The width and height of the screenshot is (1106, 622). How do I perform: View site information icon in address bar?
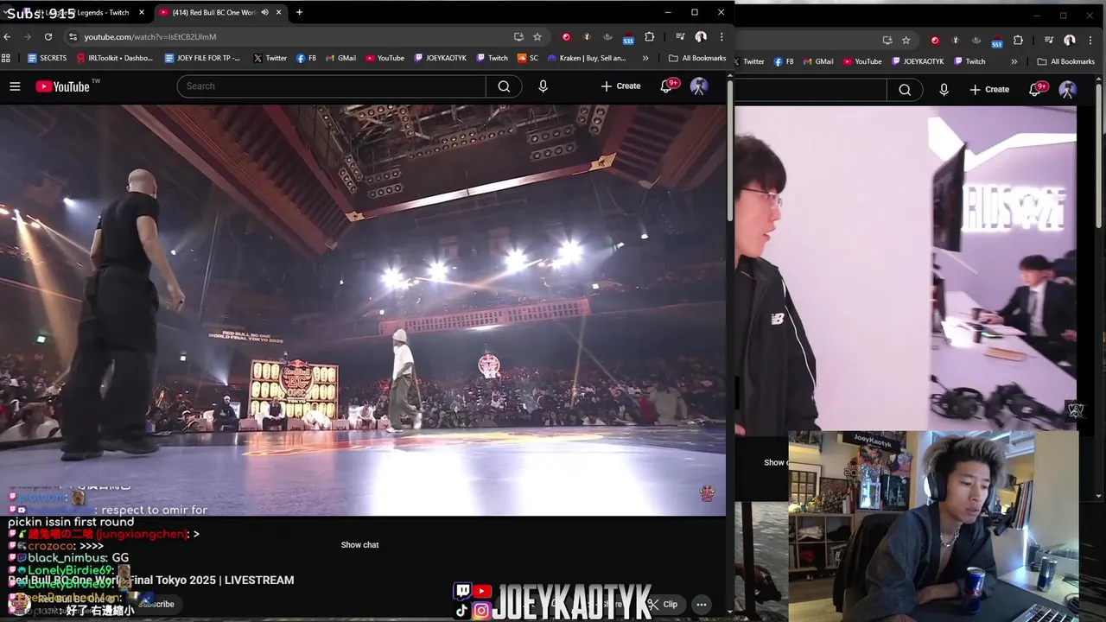click(73, 37)
